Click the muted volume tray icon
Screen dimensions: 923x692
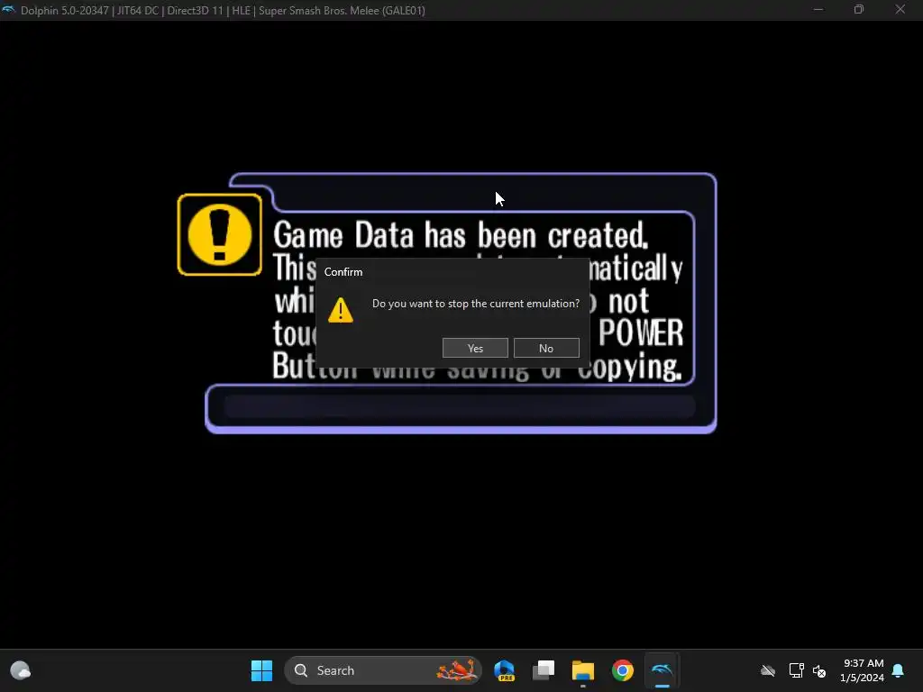pos(818,670)
